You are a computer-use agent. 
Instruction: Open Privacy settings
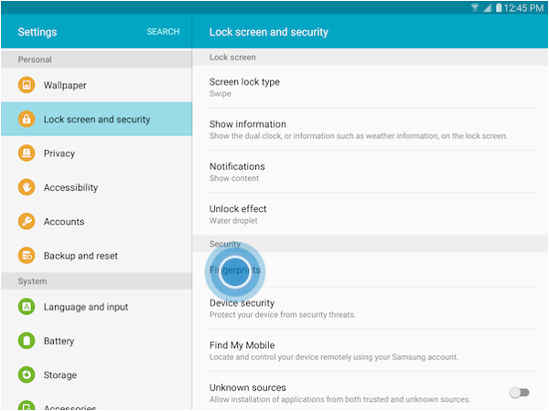(97, 153)
